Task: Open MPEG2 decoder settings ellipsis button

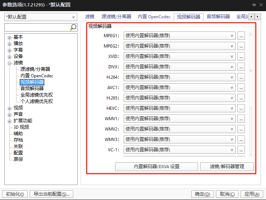Action: click(x=241, y=46)
